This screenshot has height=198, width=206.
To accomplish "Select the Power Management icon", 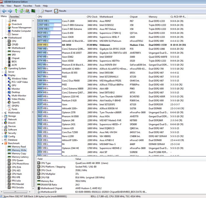I will pos(9,27).
